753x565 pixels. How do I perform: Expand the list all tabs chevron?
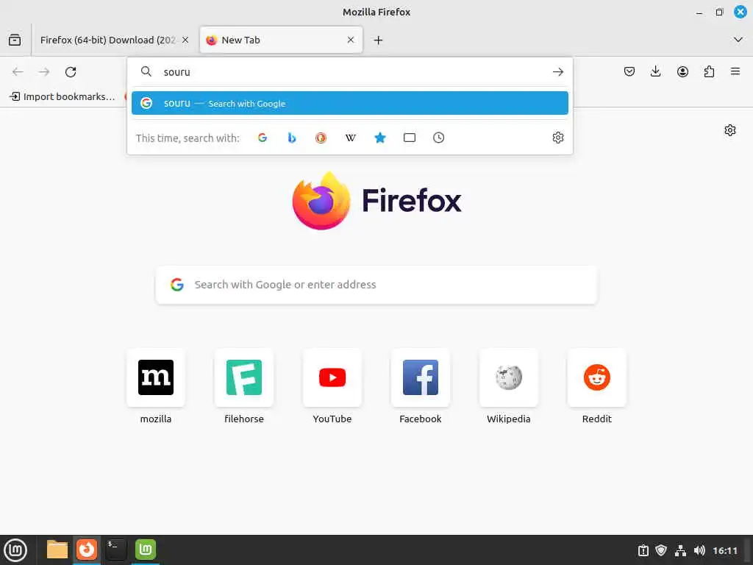(738, 40)
